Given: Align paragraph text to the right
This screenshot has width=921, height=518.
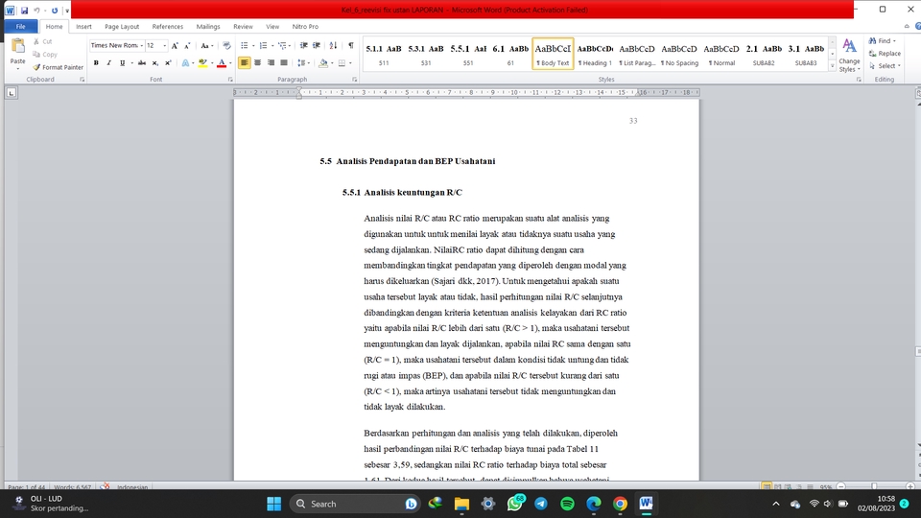Looking at the screenshot, I should click(x=271, y=63).
